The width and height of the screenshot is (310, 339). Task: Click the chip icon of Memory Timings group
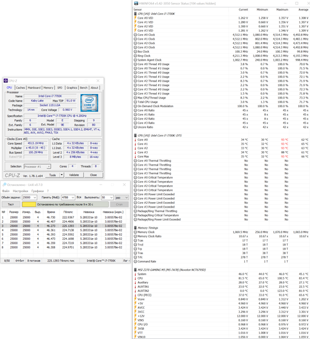click(x=135, y=228)
